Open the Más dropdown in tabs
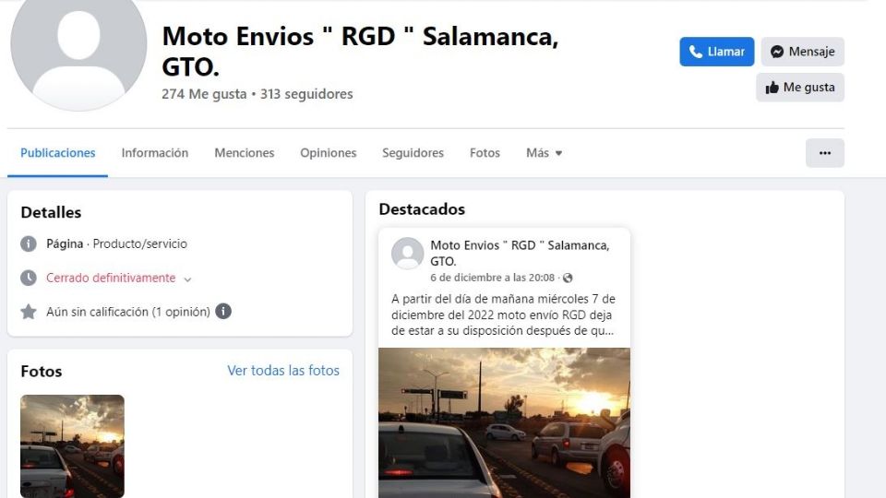 tap(544, 153)
